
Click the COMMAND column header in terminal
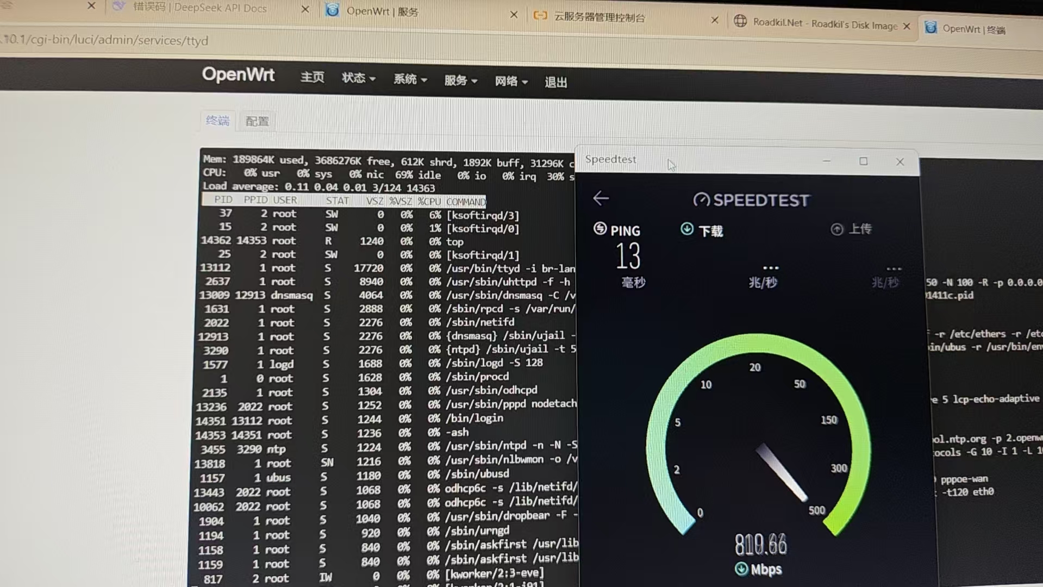(466, 202)
